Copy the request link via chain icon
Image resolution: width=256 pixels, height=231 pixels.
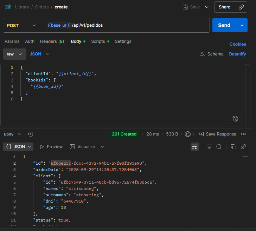tap(241, 7)
